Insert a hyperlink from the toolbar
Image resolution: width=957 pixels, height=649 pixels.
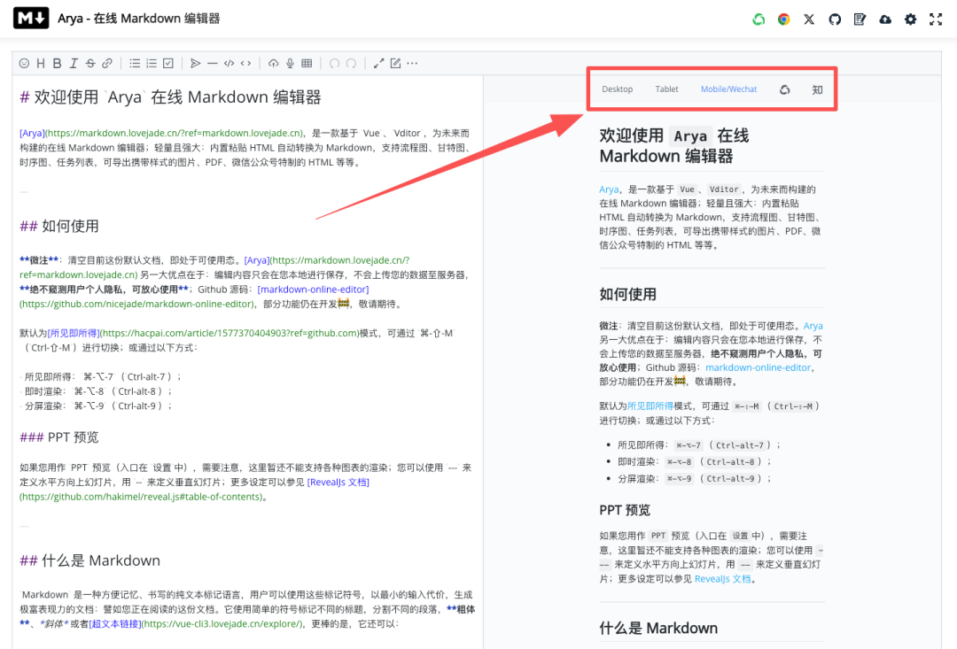click(x=107, y=64)
